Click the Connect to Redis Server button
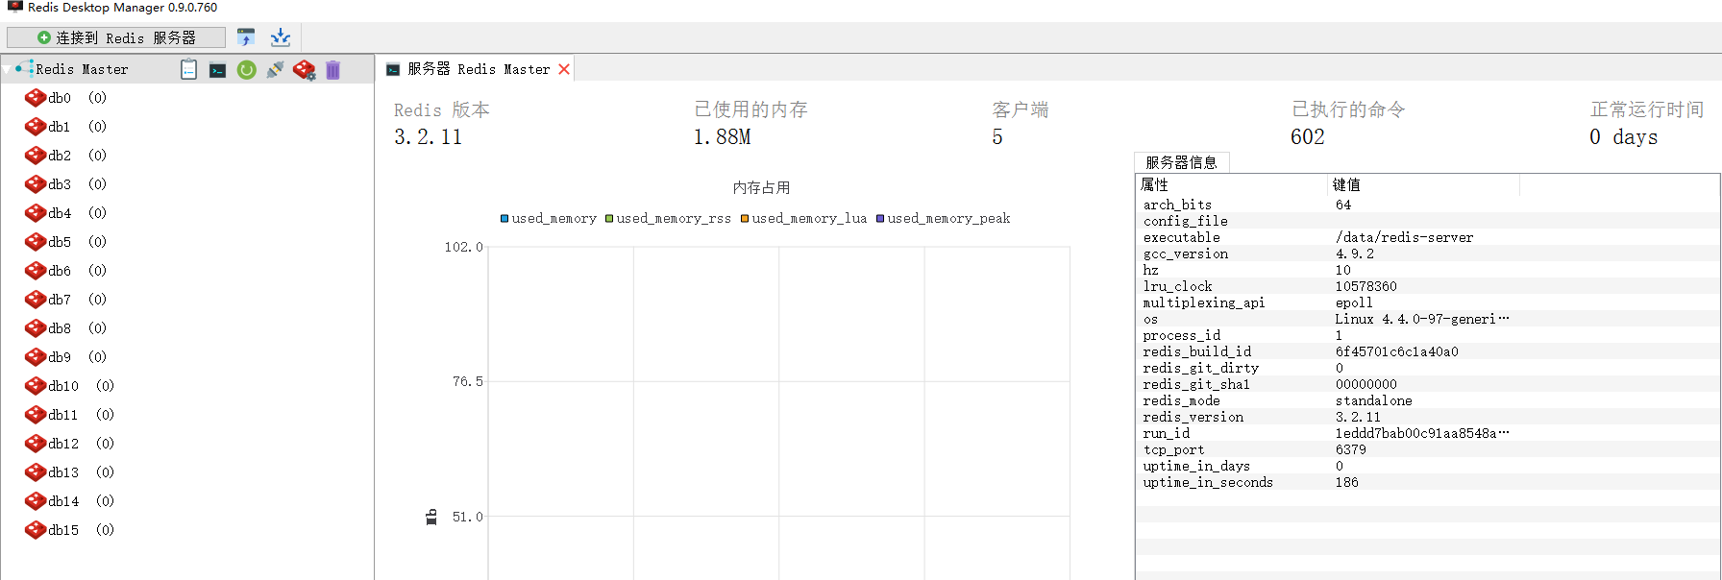This screenshot has width=1722, height=580. point(116,37)
